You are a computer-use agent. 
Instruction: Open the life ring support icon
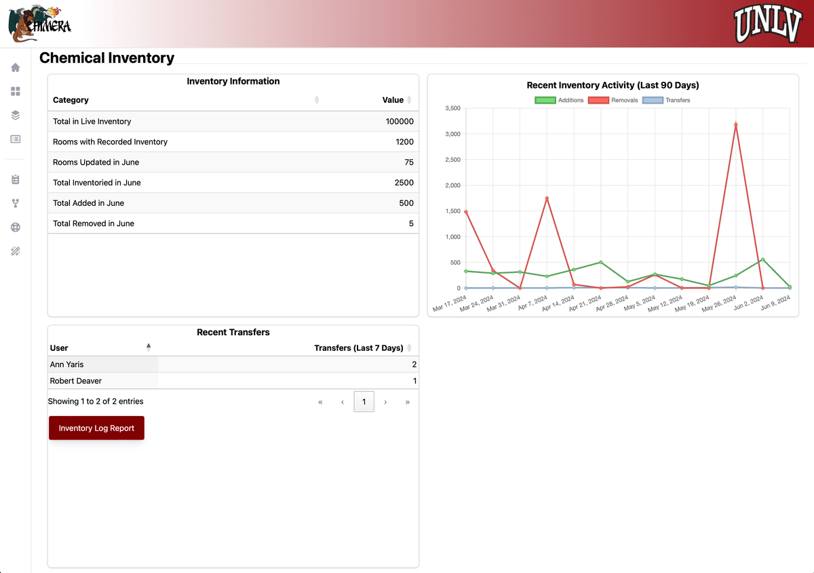pyautogui.click(x=16, y=228)
